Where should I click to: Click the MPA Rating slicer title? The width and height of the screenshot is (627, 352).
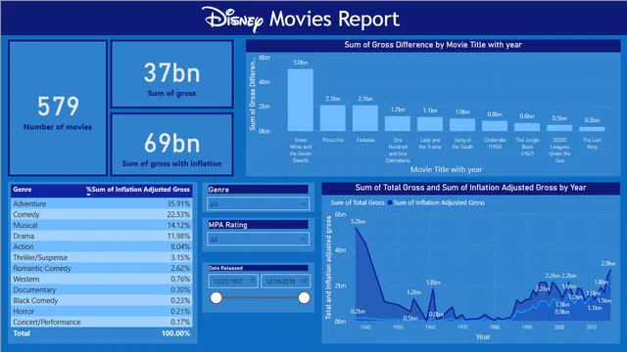pyautogui.click(x=227, y=225)
